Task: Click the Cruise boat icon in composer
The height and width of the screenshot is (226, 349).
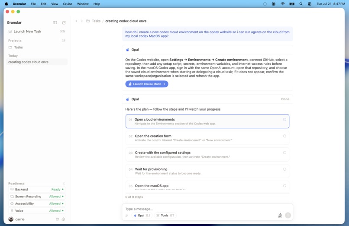Action: click(x=280, y=215)
